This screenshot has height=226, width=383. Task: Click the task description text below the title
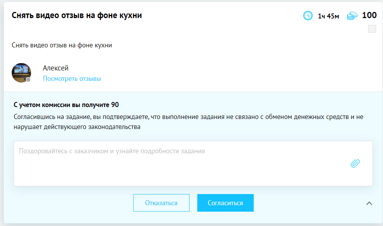[x=62, y=45]
